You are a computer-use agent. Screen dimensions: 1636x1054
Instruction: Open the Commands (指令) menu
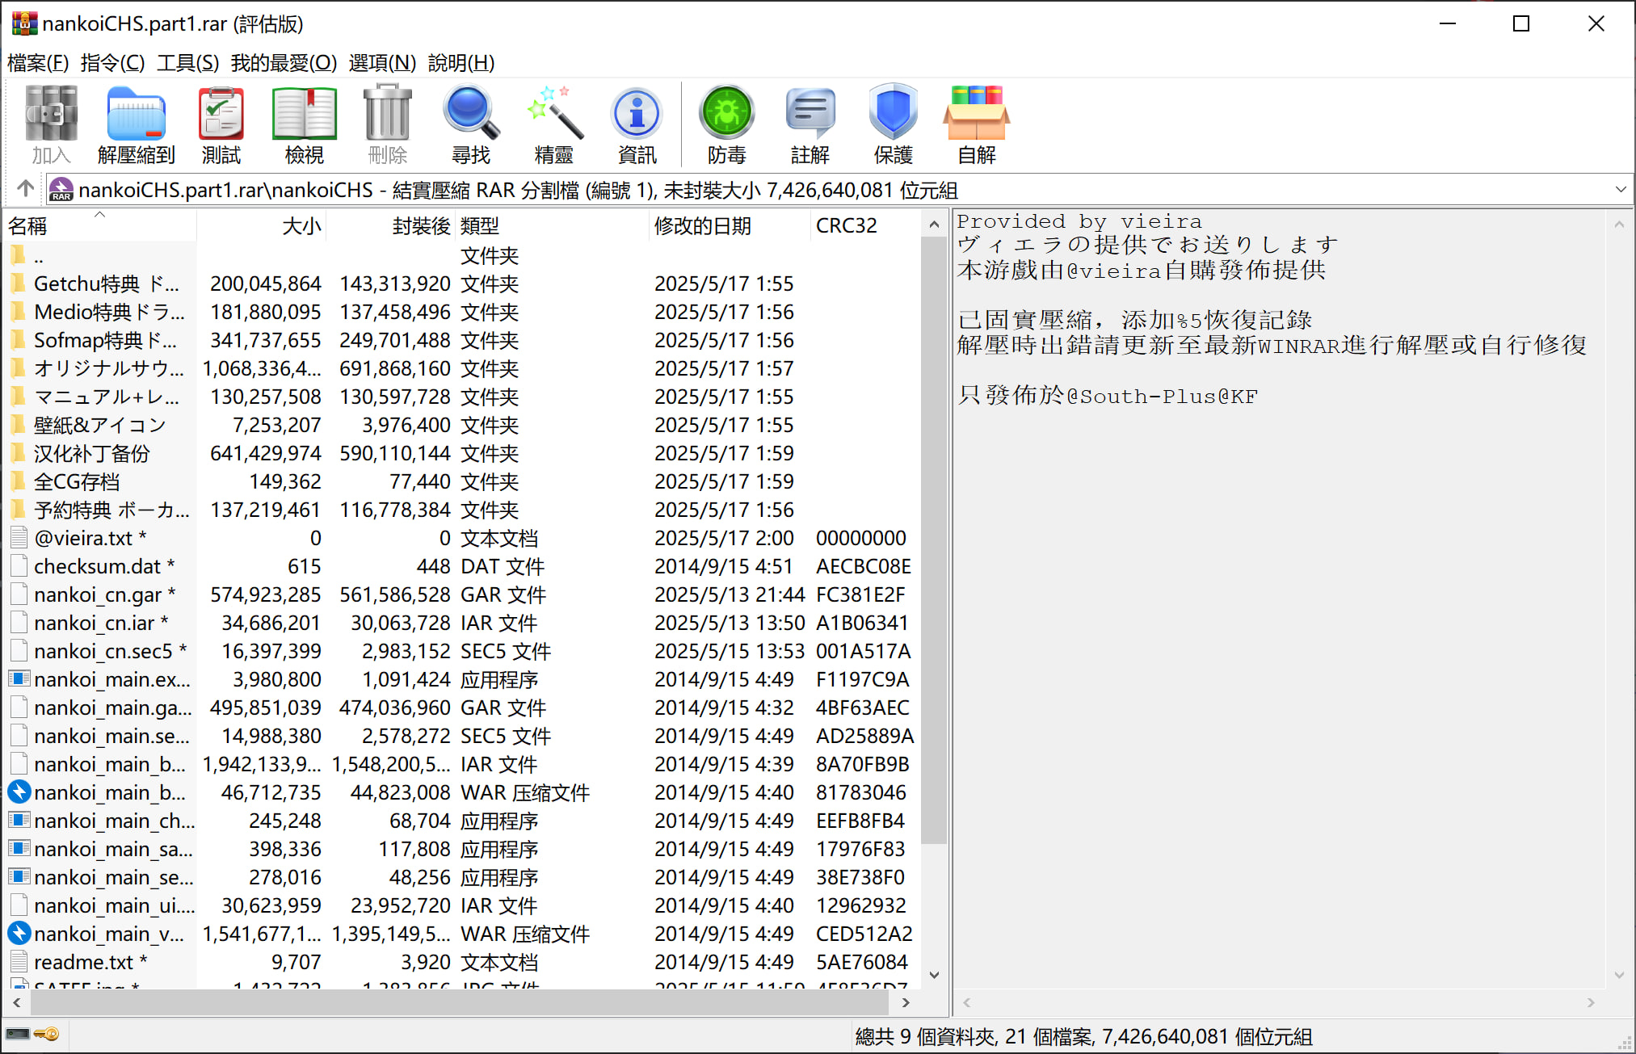point(112,63)
